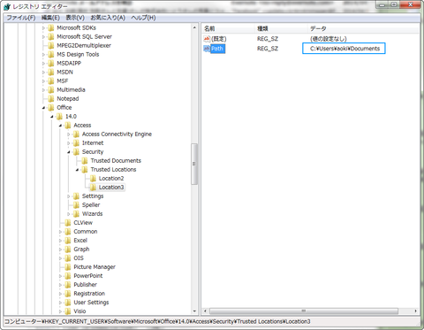Screen dimensions: 424x330
Task: Click the value pane scroll right arrow
Action: (x=415, y=311)
